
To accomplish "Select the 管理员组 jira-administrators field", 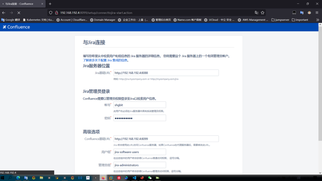I will [139, 165].
